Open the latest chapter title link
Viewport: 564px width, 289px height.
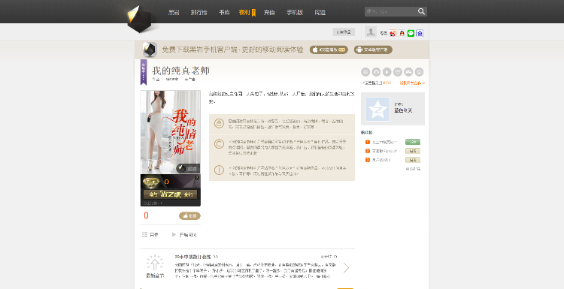pyautogui.click(x=196, y=257)
